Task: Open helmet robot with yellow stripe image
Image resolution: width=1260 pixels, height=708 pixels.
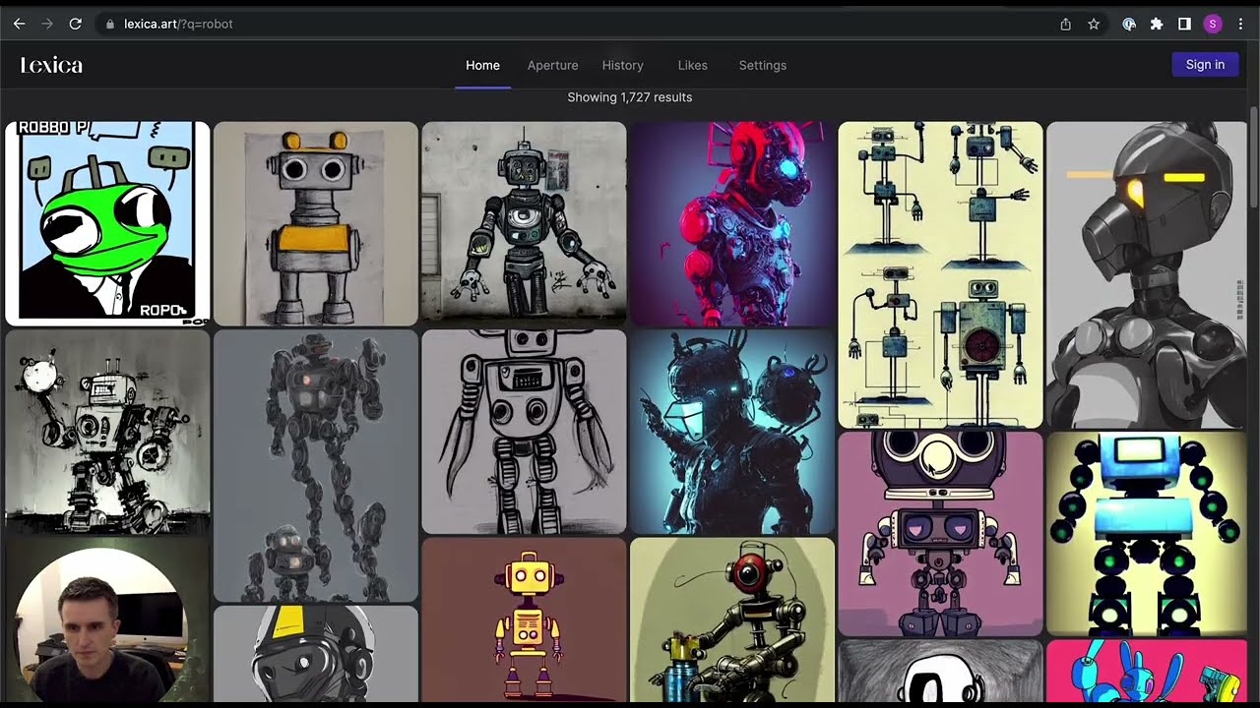Action: click(316, 654)
